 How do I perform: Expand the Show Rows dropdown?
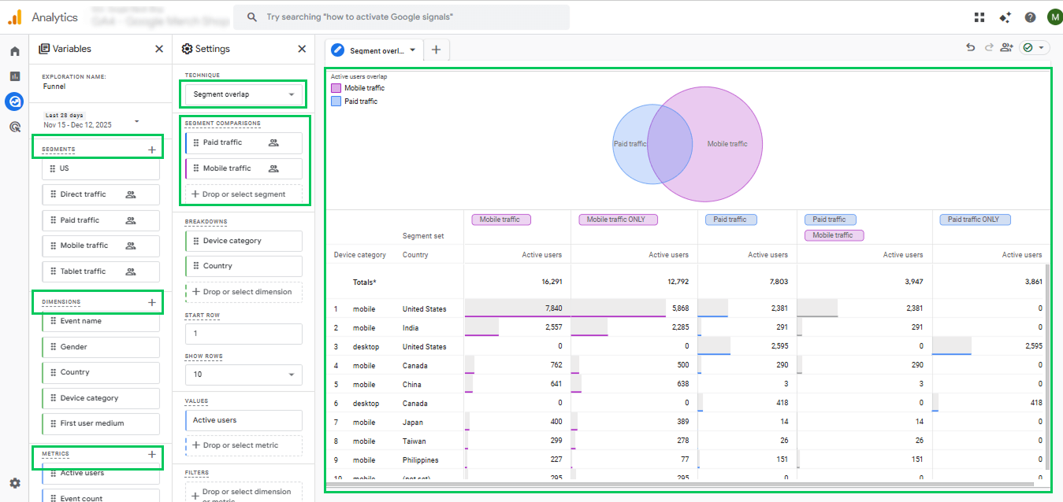coord(243,375)
